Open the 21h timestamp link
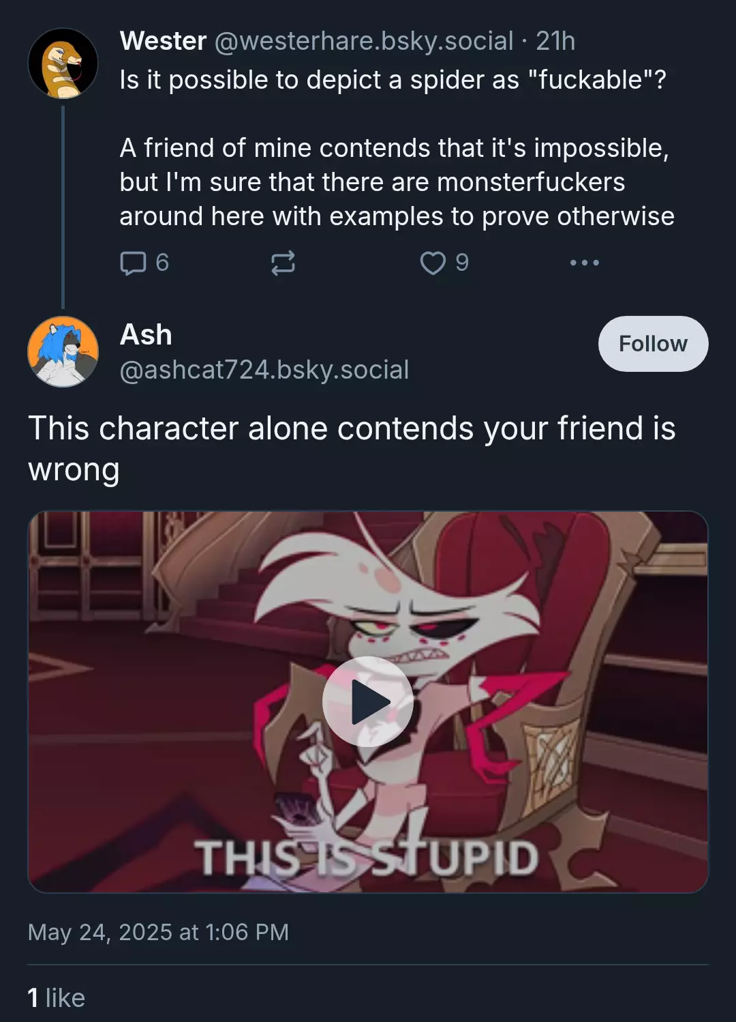Viewport: 736px width, 1022px height. (x=555, y=41)
